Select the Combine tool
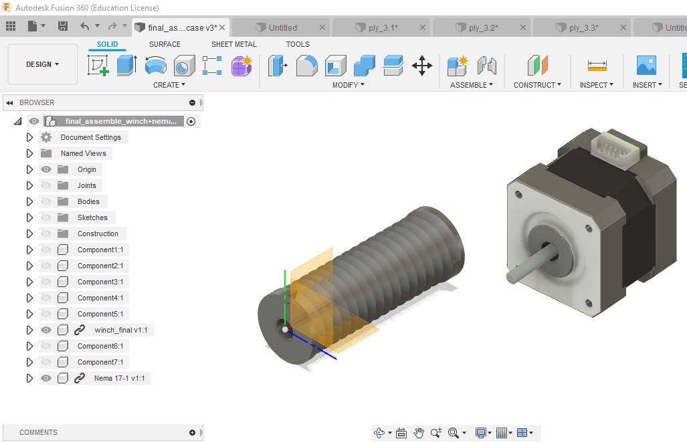 [x=365, y=66]
